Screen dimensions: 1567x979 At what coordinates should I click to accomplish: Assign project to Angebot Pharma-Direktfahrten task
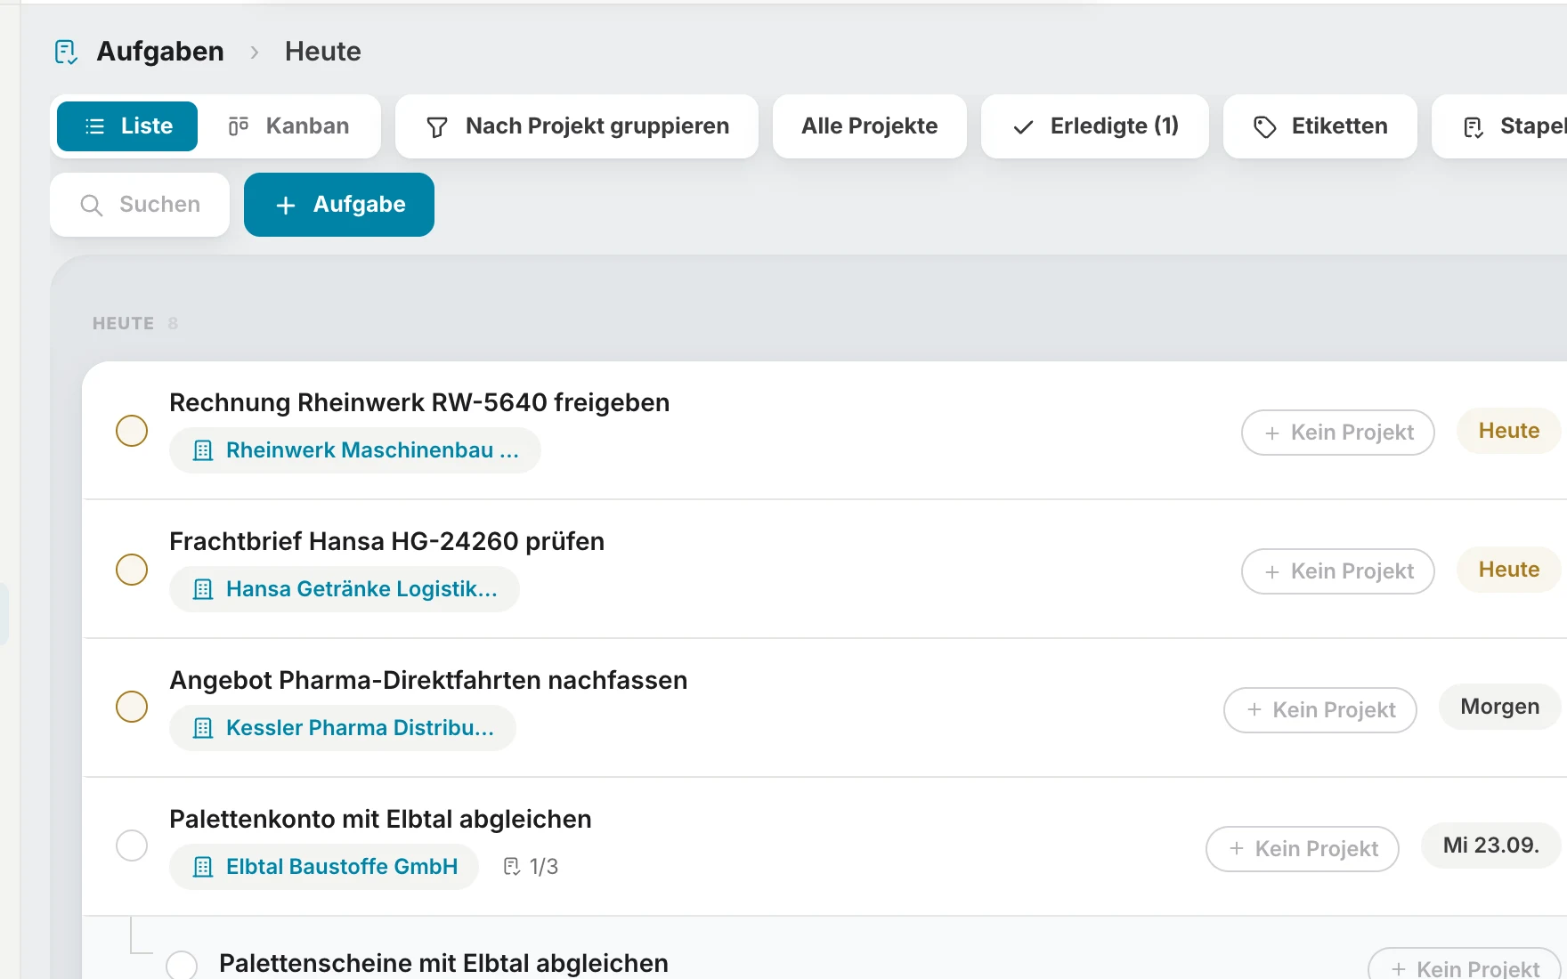click(x=1320, y=710)
